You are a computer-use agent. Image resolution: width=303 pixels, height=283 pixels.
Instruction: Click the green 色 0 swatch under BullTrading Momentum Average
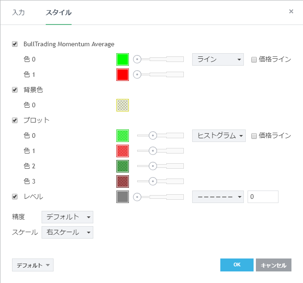122,59
